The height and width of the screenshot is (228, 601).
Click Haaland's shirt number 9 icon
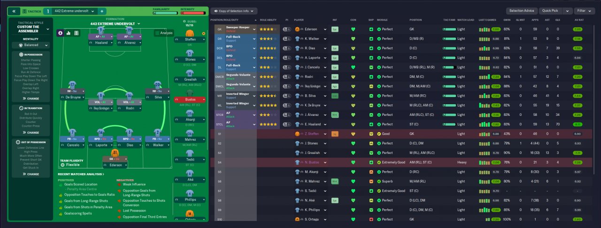tap(100, 31)
